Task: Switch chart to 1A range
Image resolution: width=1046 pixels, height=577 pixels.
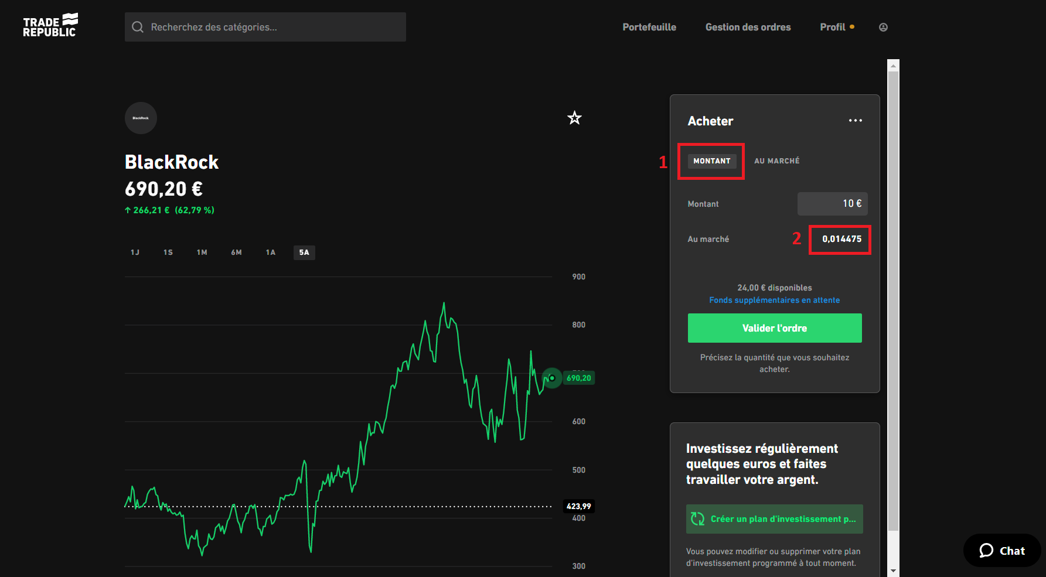Action: (x=270, y=252)
